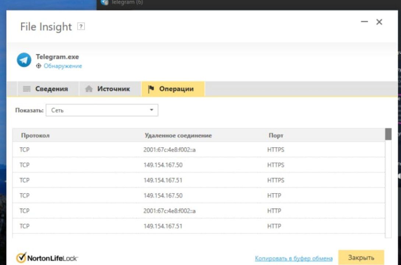Click the table's vertical scrollbar thumb

coord(388,134)
